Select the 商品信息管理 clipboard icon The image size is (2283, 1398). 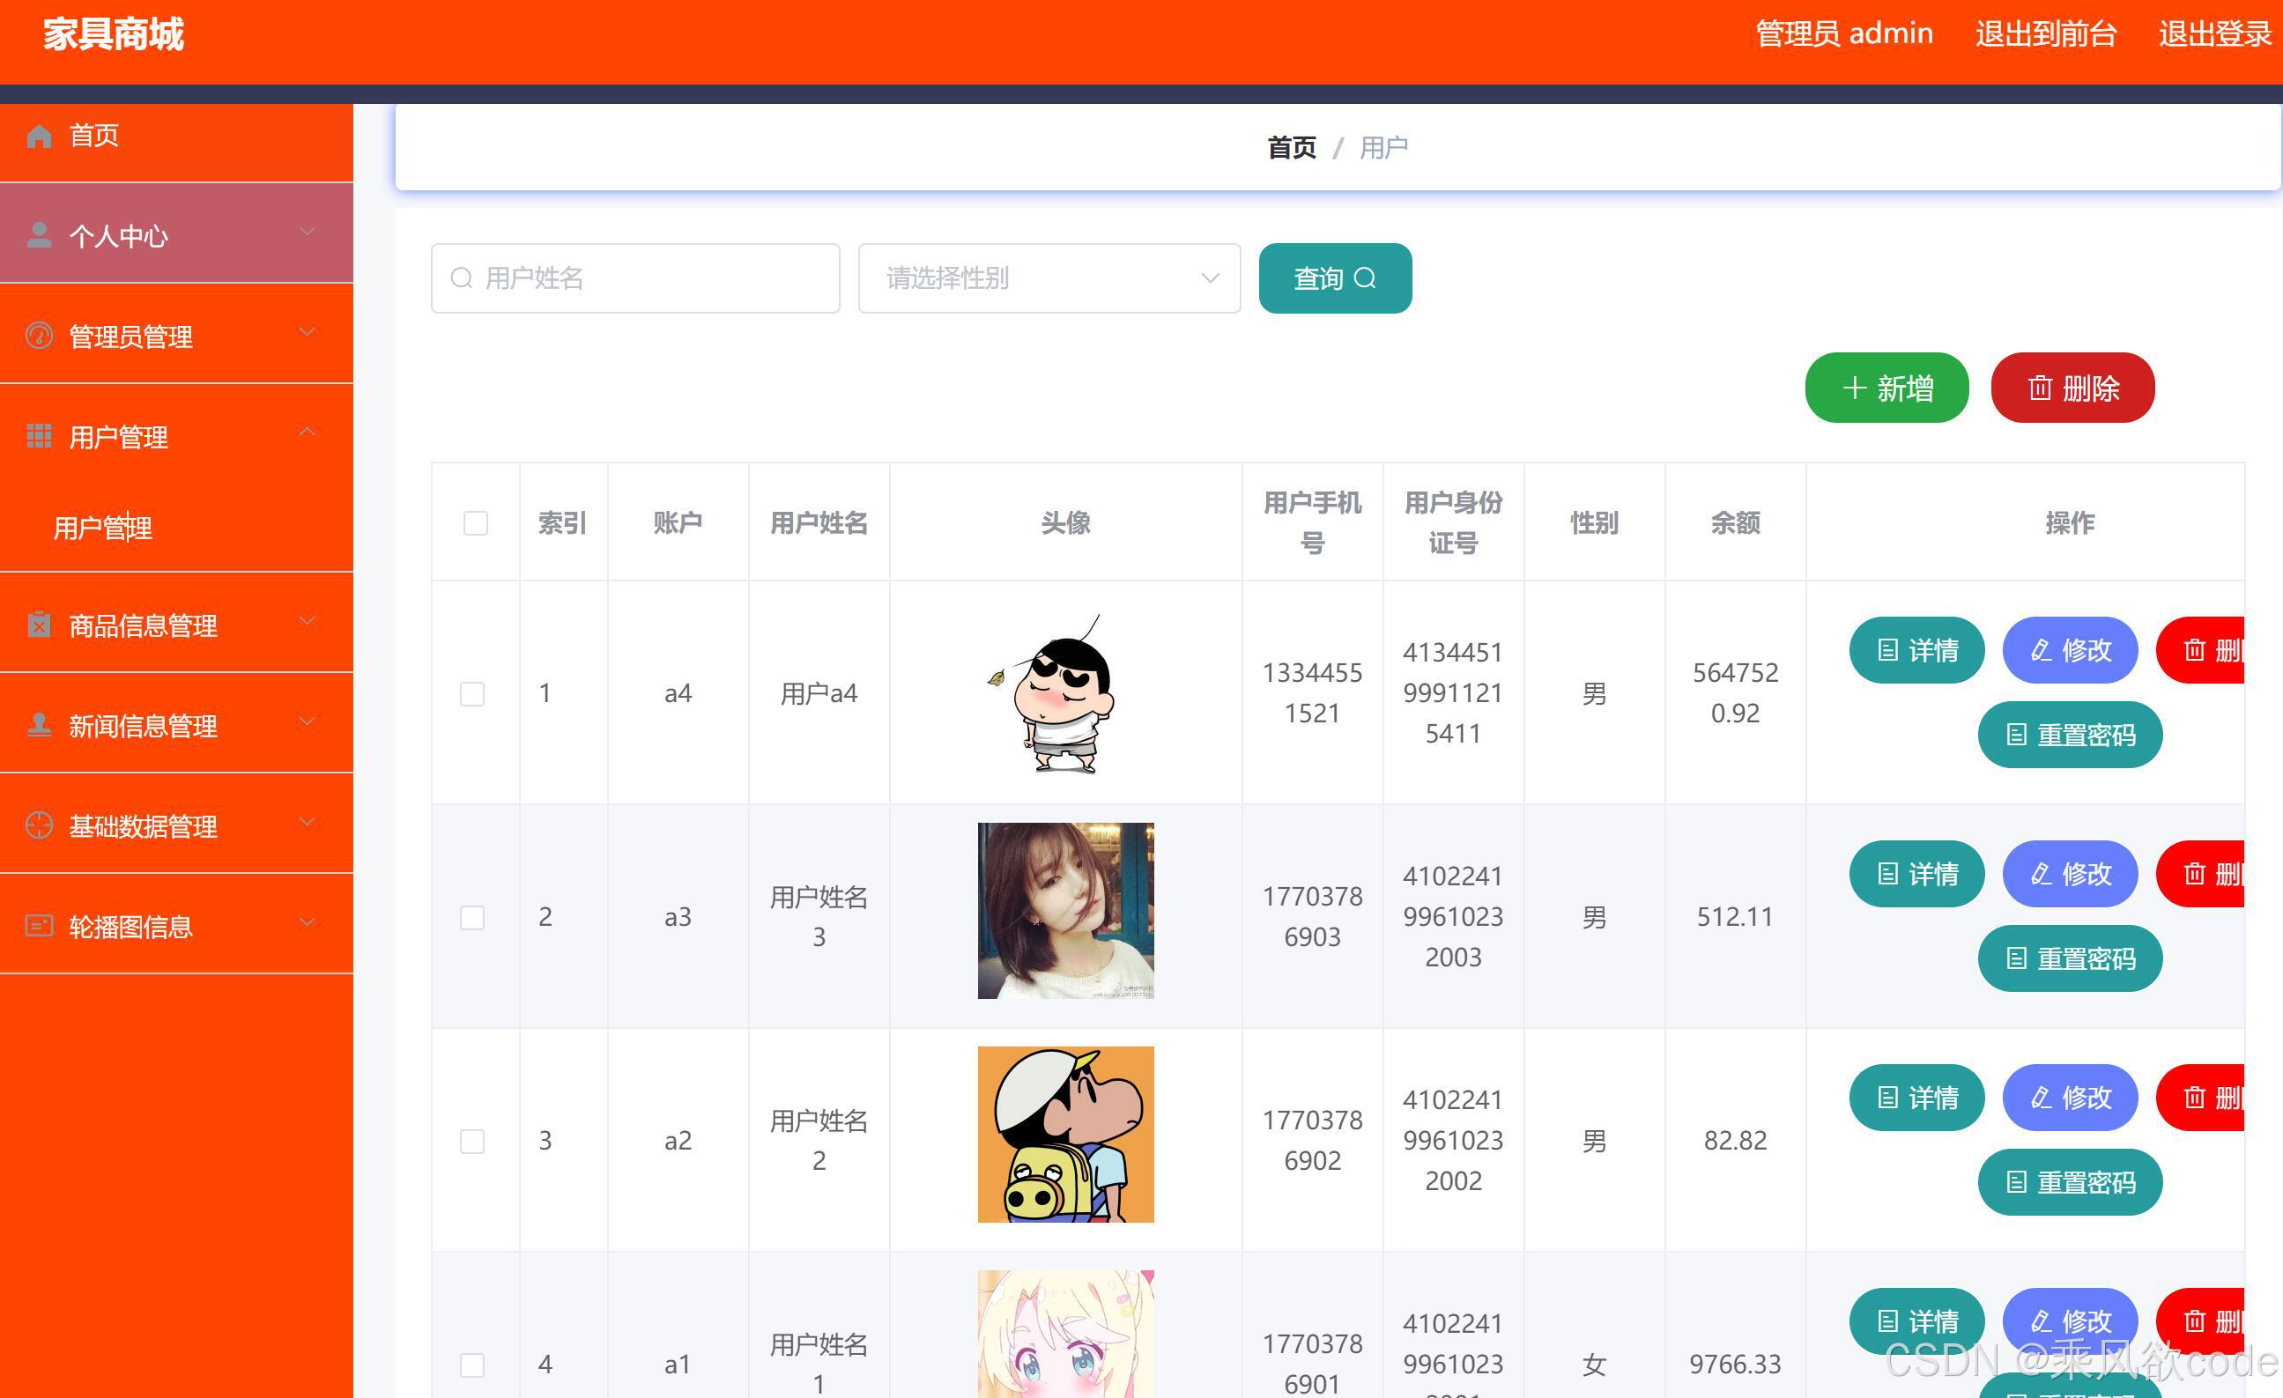tap(39, 625)
